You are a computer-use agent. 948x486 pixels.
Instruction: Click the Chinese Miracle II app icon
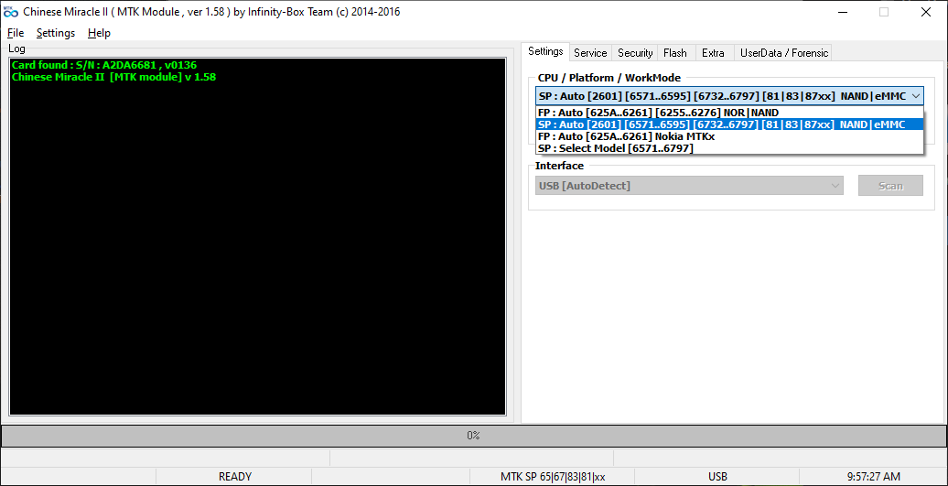(x=10, y=12)
